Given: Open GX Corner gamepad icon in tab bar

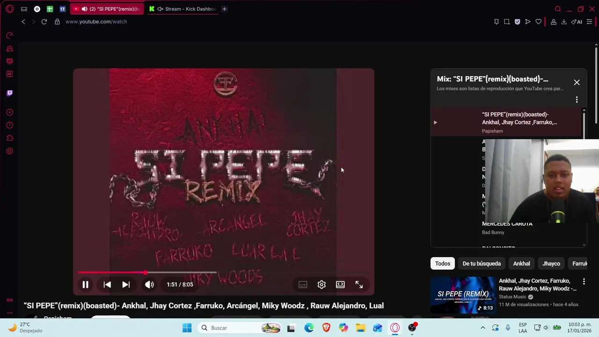Looking at the screenshot, I should click(24, 9).
